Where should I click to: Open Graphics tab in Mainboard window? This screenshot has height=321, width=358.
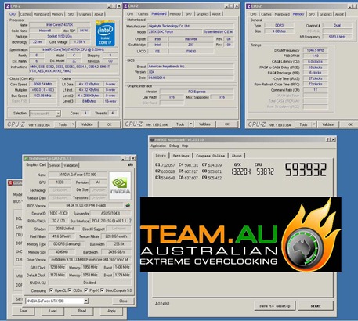(x=203, y=14)
